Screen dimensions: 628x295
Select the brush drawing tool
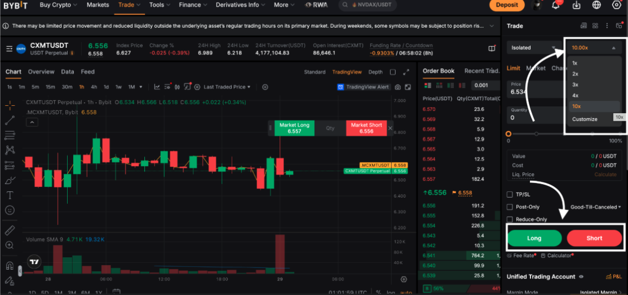point(10,180)
